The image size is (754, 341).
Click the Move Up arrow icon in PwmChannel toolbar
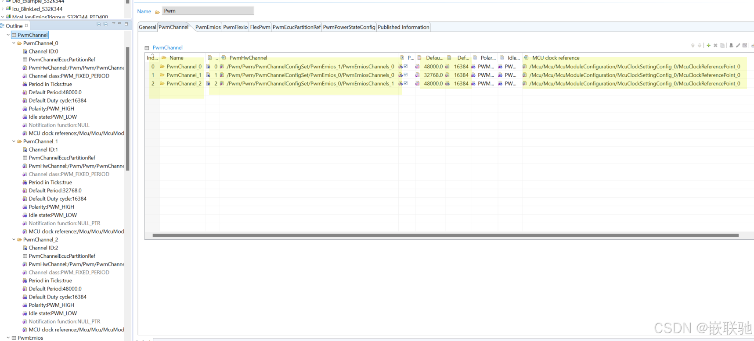click(x=693, y=45)
